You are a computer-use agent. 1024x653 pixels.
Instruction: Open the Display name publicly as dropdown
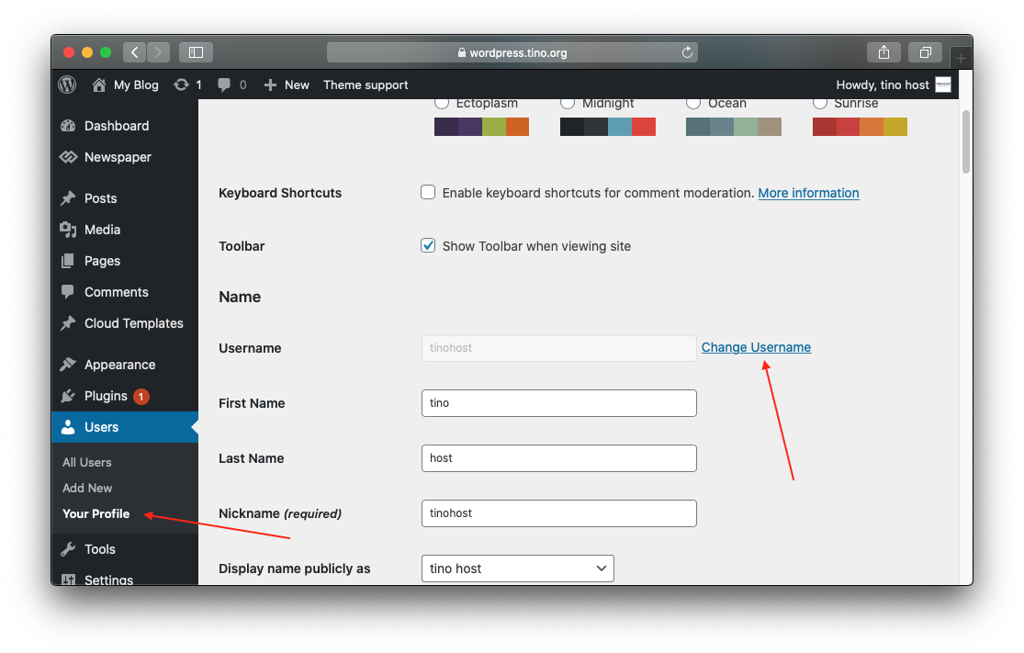517,568
